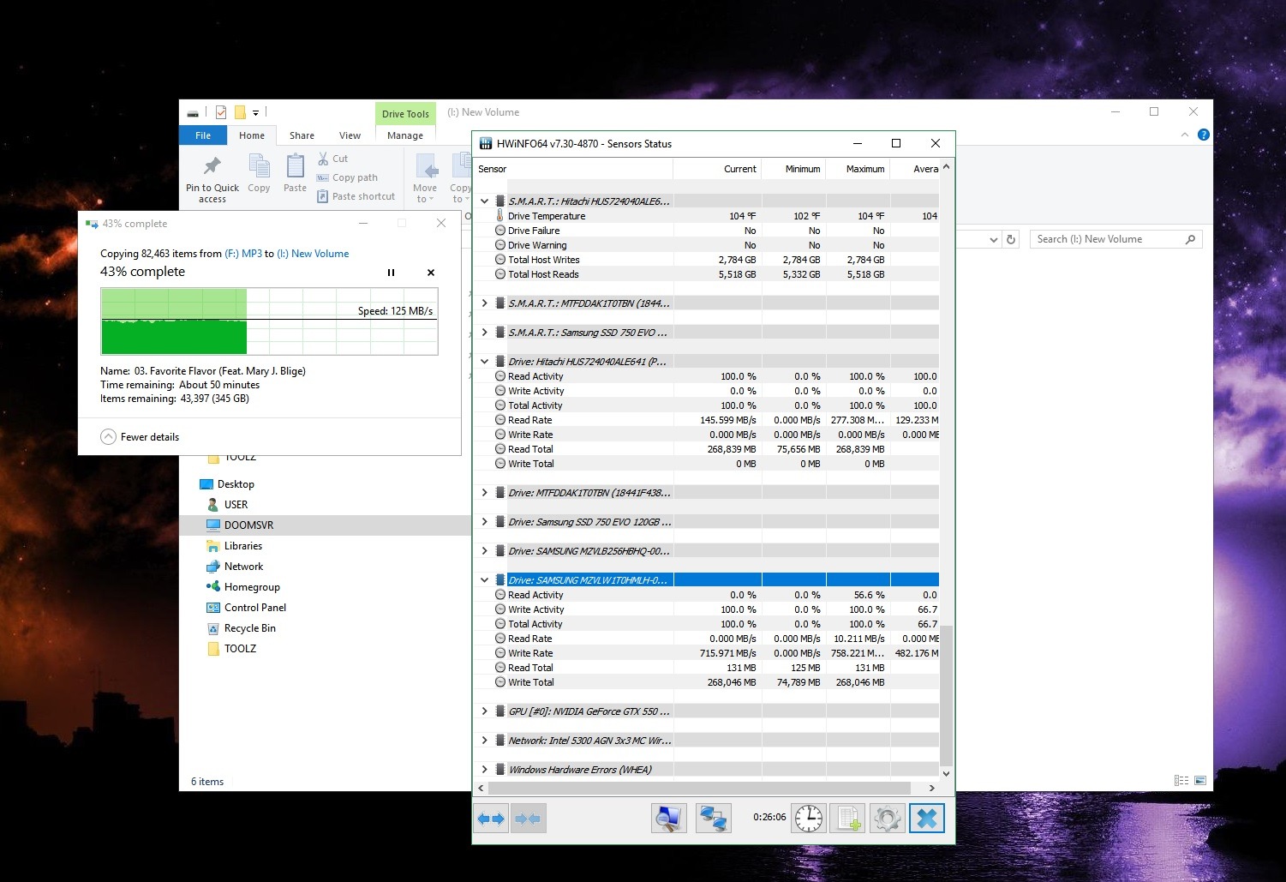Collapse Drive: SAMSUNG MZVLW1T0HMLH section
Screen dimensions: 1286x882
pyautogui.click(x=484, y=580)
